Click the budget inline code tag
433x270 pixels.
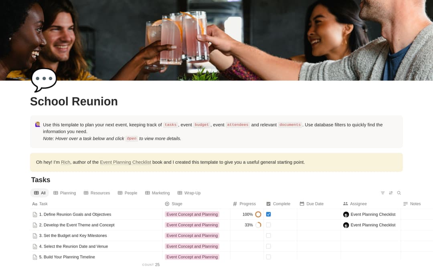click(x=202, y=125)
